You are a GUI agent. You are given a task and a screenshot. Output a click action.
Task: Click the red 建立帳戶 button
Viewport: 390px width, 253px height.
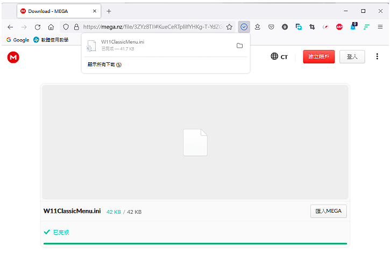tap(318, 56)
